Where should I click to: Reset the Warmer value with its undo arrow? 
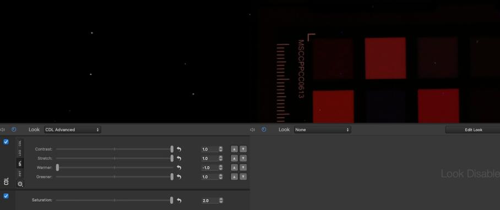[x=179, y=168]
